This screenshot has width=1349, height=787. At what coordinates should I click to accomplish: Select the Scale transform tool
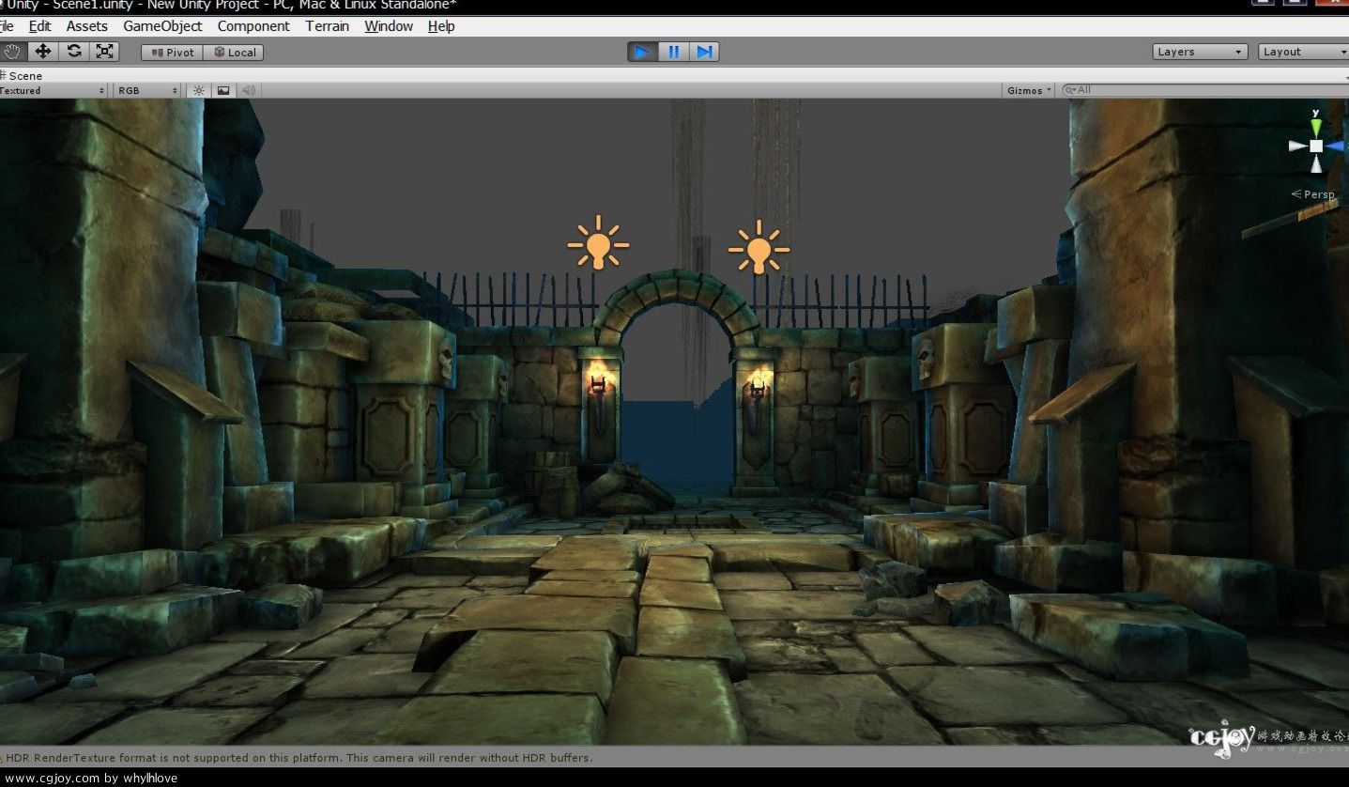(105, 52)
